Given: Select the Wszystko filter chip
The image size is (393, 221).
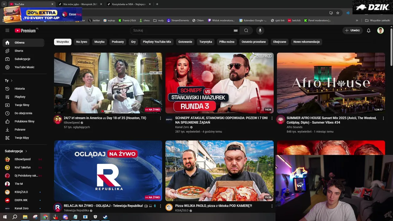Looking at the screenshot, I should 63,42.
